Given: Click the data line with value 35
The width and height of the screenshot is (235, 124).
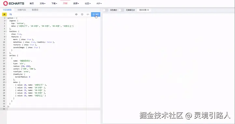Looking at the screenshot, I should point(30,90).
